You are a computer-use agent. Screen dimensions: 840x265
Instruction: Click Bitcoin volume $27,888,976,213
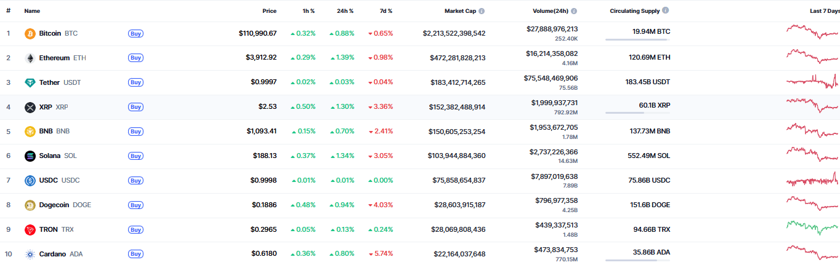pos(552,29)
